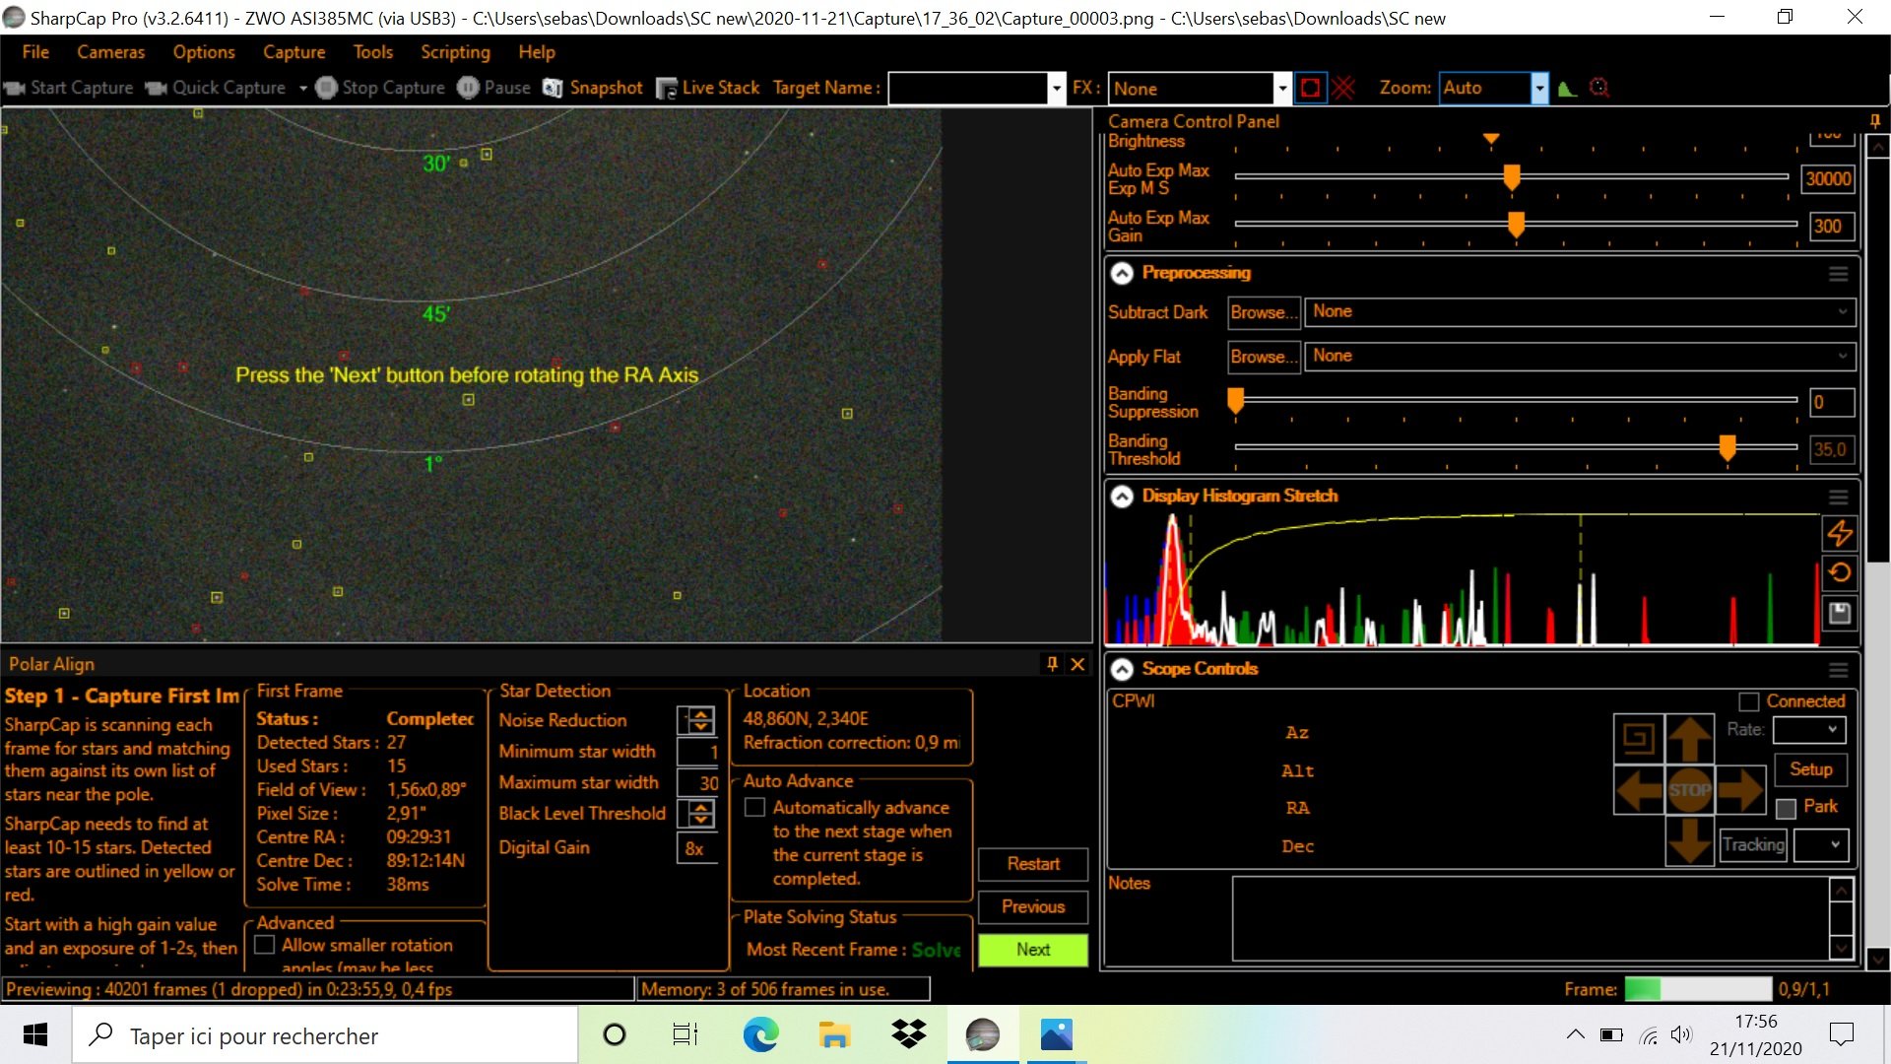The height and width of the screenshot is (1064, 1891).
Task: Open the Tools menu
Action: pos(373,52)
